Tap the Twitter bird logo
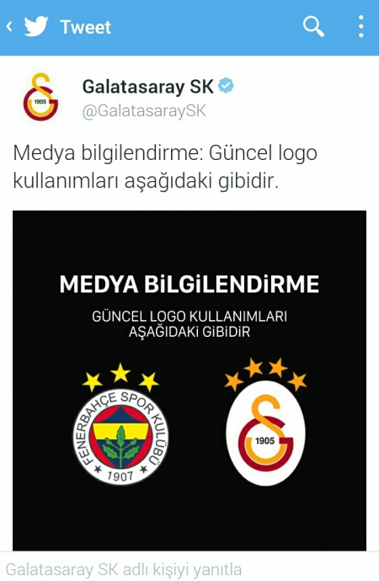 point(36,26)
